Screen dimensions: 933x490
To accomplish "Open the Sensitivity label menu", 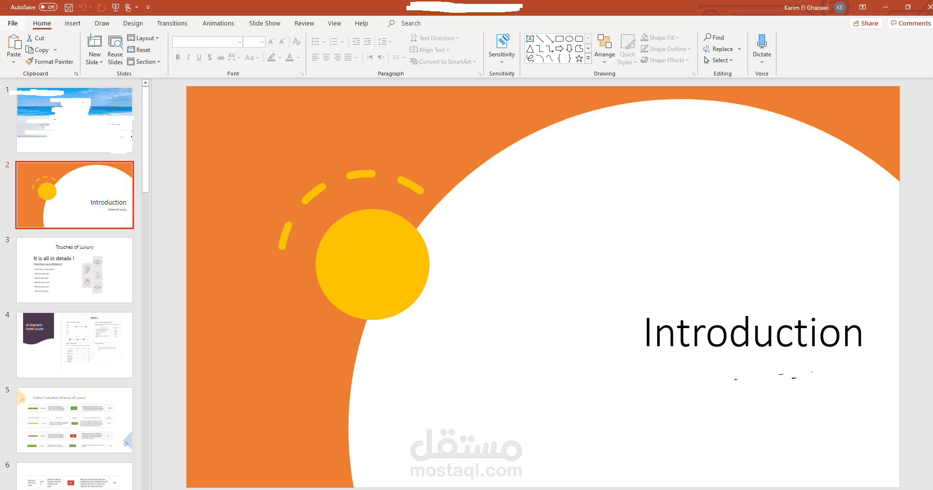I will click(x=502, y=49).
